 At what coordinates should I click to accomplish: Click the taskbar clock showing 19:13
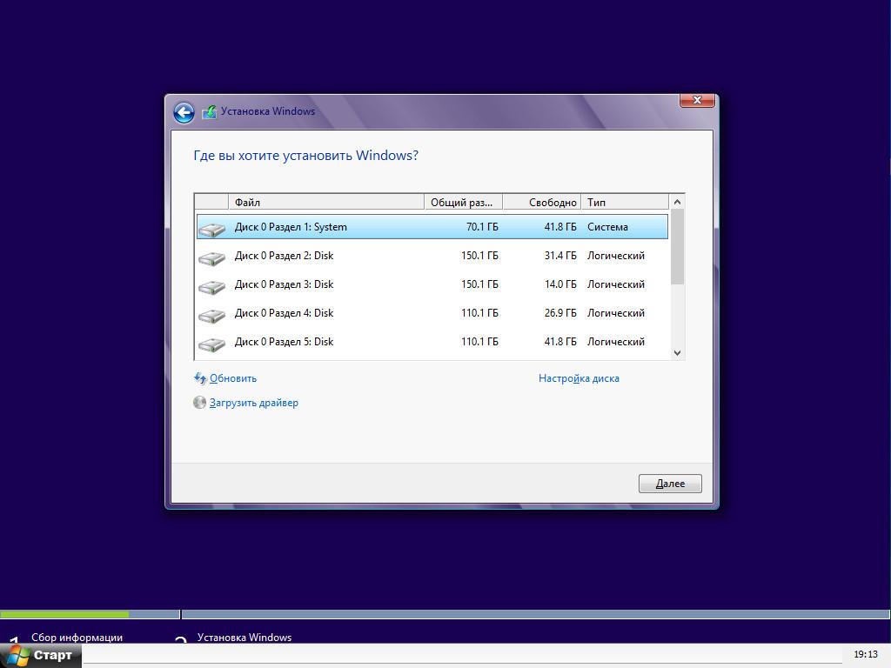(865, 654)
